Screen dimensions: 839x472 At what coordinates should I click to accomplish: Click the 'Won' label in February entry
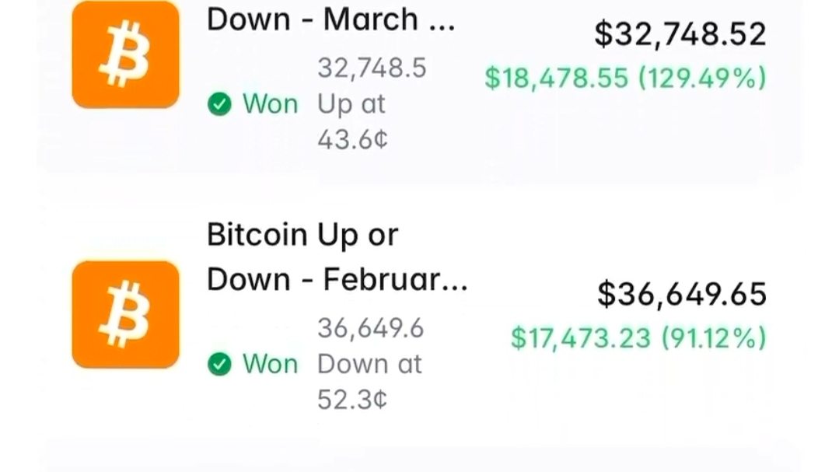pos(271,364)
